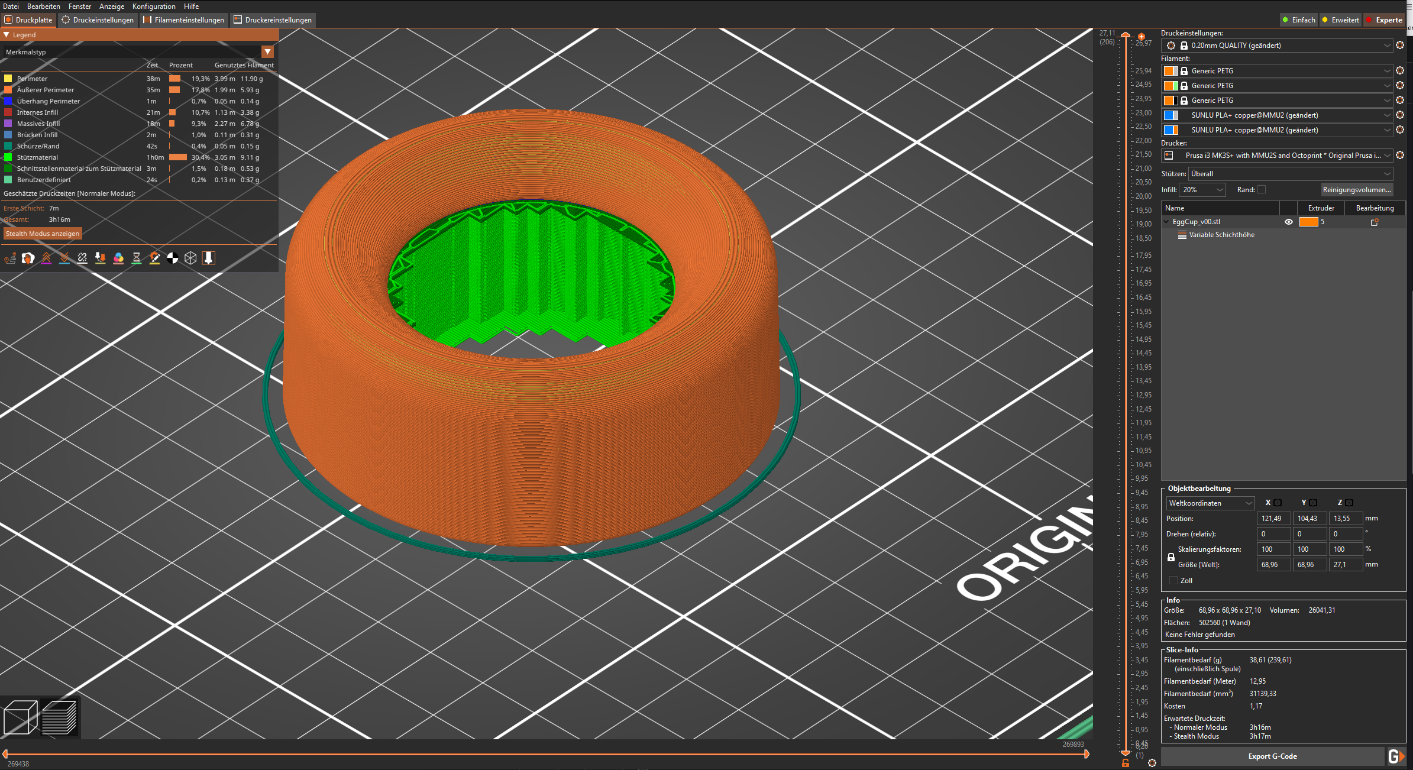Image resolution: width=1413 pixels, height=770 pixels.
Task: Toggle vertical layer slider lock icon
Action: coord(1126,763)
